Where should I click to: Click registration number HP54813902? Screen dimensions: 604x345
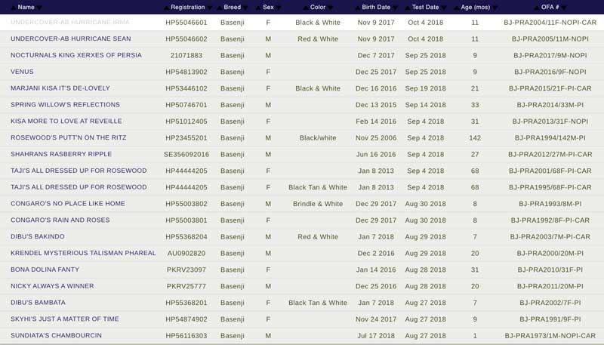click(187, 72)
